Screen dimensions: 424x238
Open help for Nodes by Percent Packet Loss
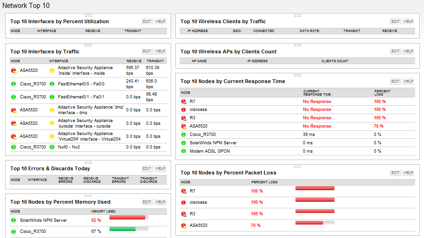coord(409,173)
